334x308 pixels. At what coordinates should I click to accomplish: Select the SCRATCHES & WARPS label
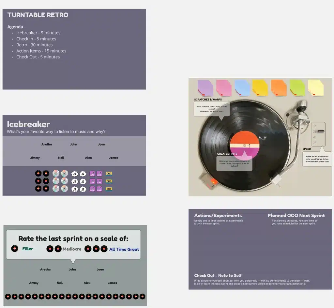(x=208, y=100)
